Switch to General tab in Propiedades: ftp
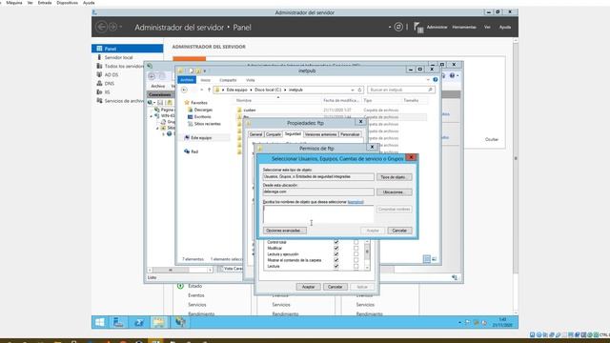This screenshot has height=343, width=610. coord(255,134)
